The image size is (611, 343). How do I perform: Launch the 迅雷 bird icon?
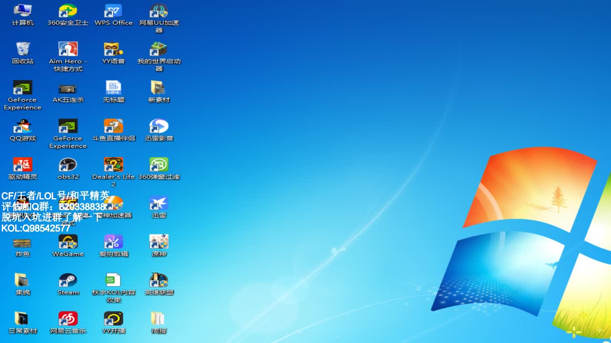point(159,208)
